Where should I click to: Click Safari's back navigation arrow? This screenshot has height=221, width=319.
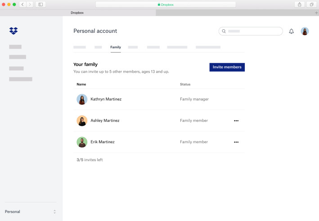pyautogui.click(x=22, y=4)
